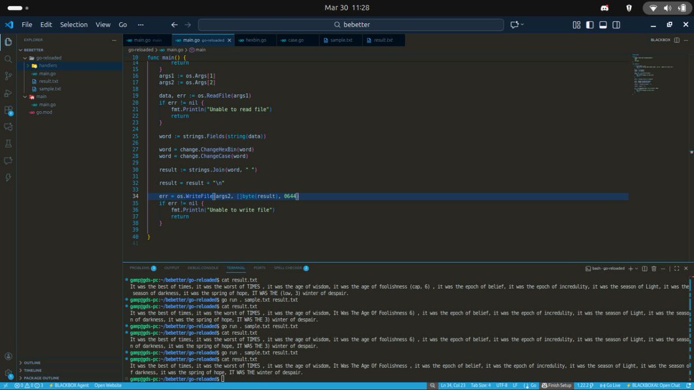Open the system status menu with Wi-Fi and volume
Screen dimensions: 694x390
[x=667, y=8]
